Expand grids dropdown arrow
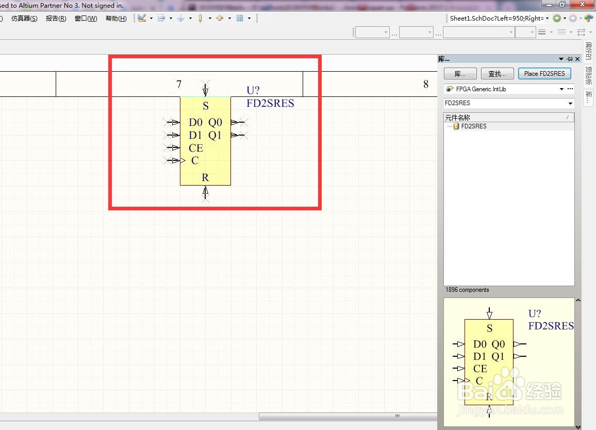Screen dimensions: 596x430 click(x=250, y=18)
